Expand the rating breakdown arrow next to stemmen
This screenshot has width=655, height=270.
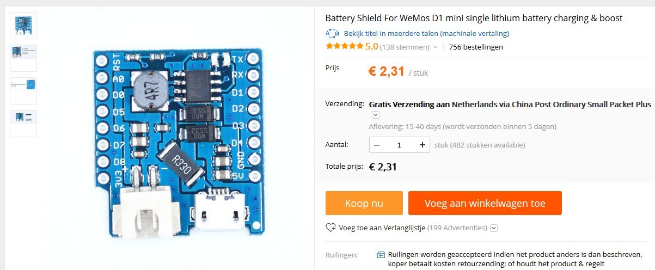(x=436, y=47)
